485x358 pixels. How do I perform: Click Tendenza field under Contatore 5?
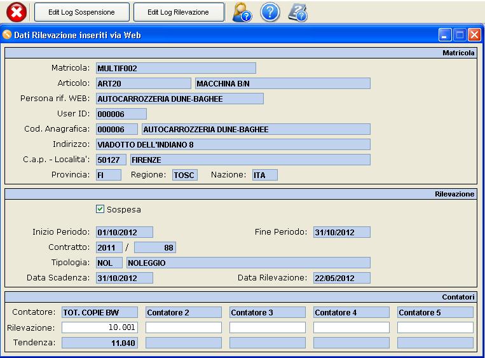[435, 343]
